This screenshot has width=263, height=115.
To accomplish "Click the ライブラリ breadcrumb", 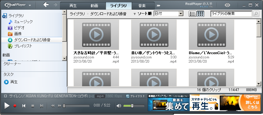I will tap(77, 14).
